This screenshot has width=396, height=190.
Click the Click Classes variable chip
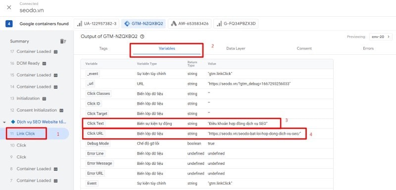coord(99,94)
